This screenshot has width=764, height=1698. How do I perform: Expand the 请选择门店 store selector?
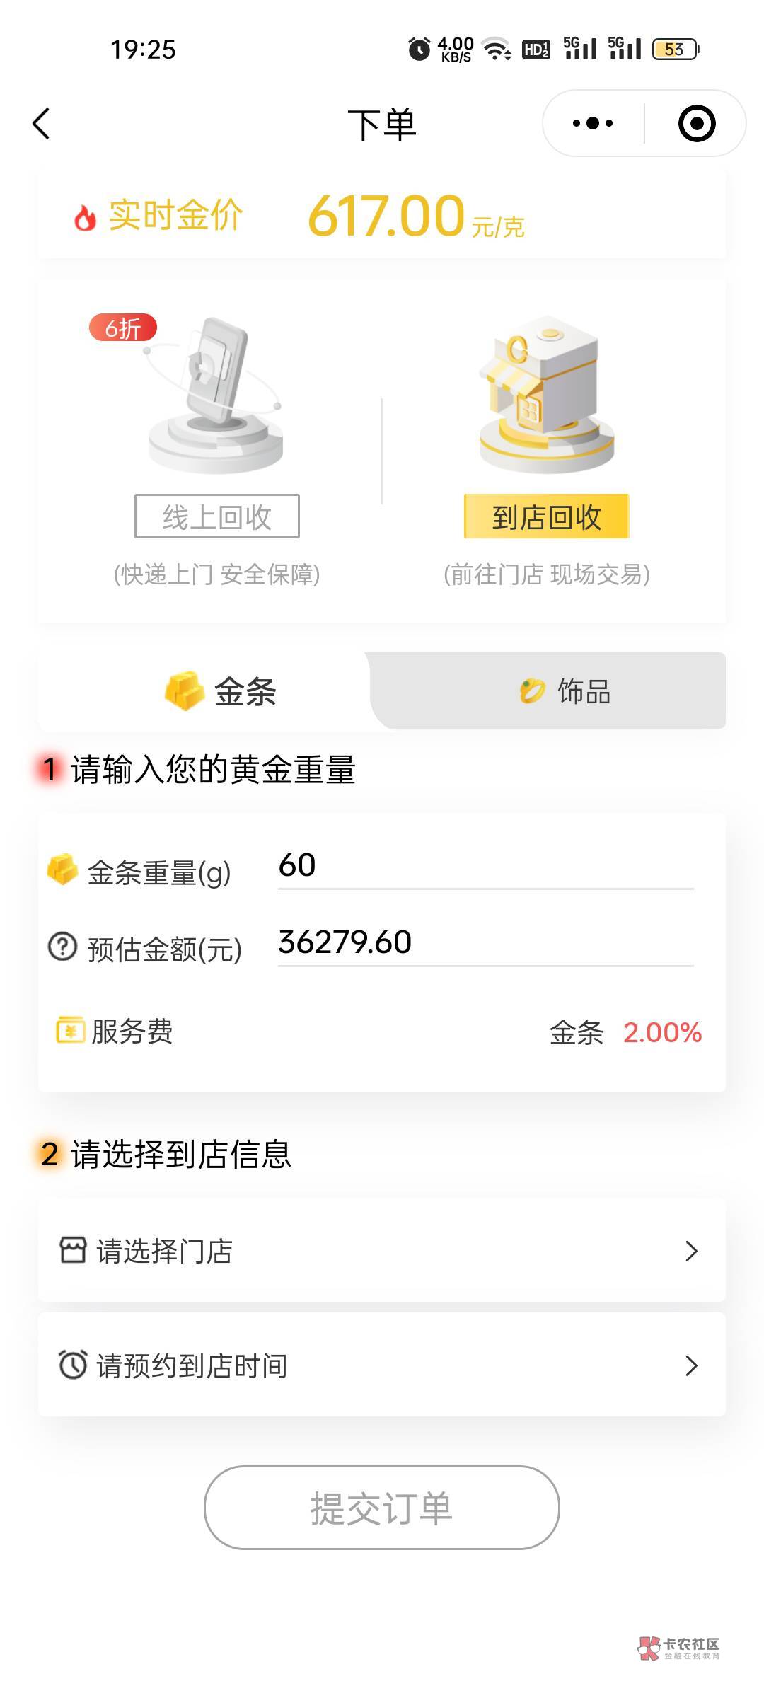point(381,1250)
